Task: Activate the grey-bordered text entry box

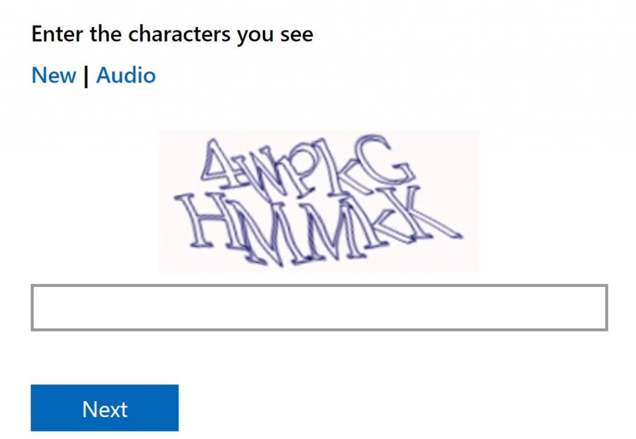Action: click(319, 307)
